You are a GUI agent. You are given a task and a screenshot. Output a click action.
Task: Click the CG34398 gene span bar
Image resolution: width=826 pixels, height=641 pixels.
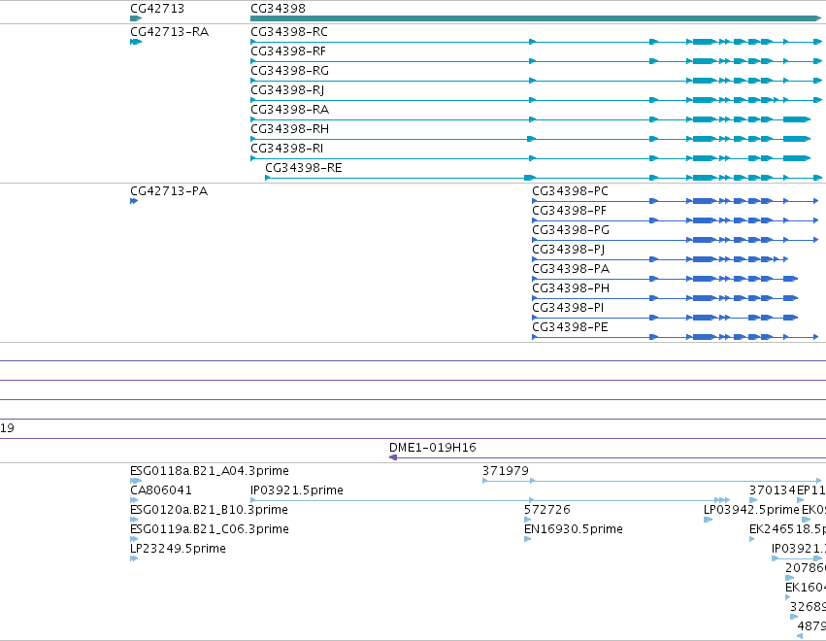536,18
